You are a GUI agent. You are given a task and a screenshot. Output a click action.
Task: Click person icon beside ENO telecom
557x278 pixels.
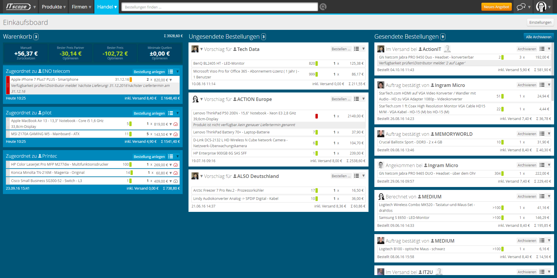(40, 71)
